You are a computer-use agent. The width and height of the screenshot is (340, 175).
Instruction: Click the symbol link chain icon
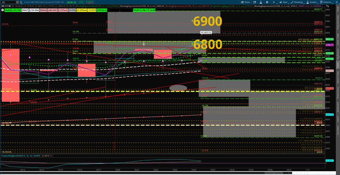[21, 2]
